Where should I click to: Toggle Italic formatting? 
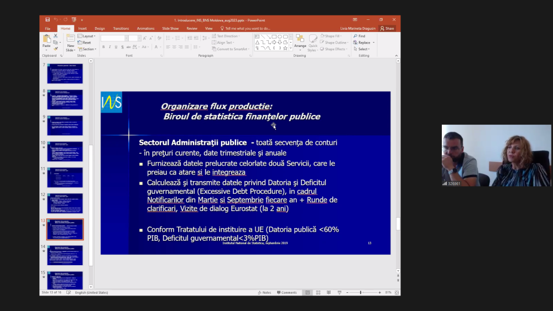pos(109,47)
